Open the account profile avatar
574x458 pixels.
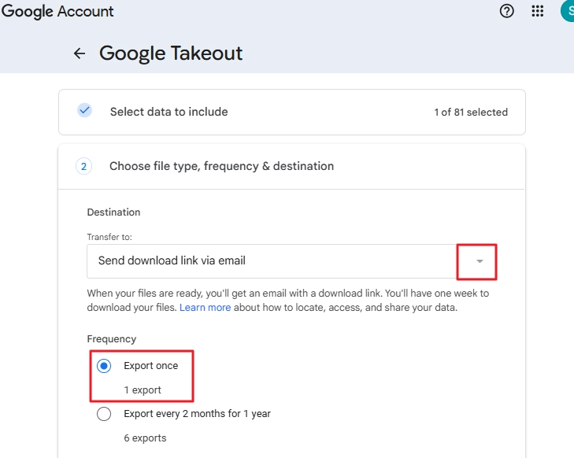tap(568, 11)
